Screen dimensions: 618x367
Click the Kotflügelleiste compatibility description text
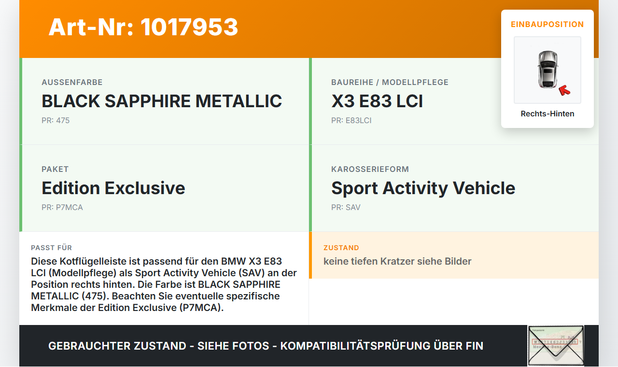[x=164, y=284]
